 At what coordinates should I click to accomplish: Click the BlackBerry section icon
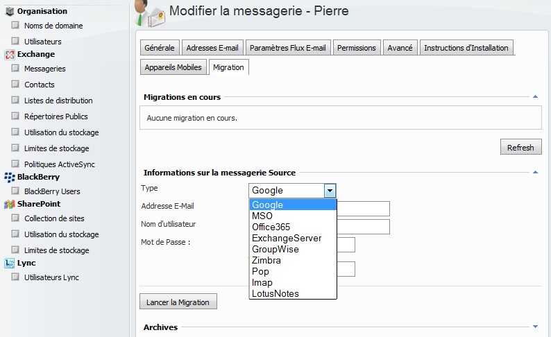[10, 177]
